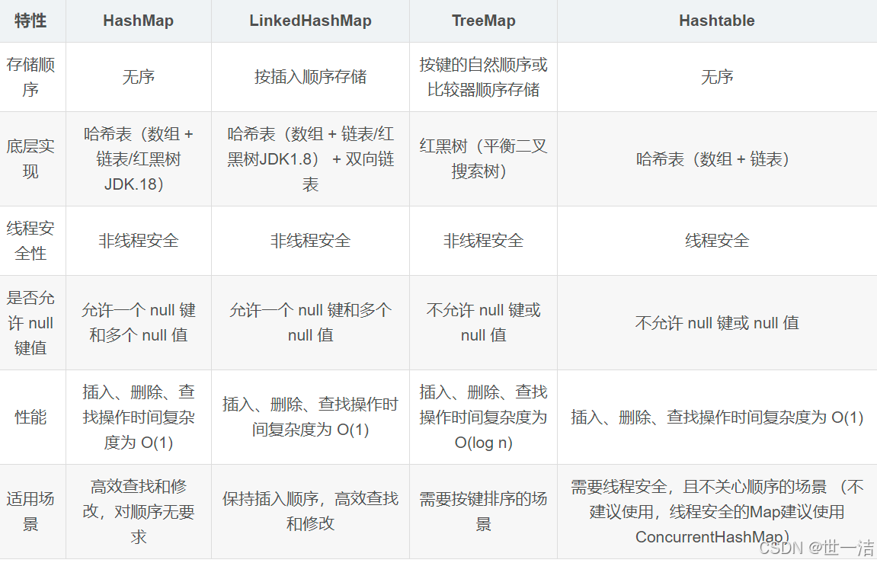Click the Hashtable column header

[x=716, y=21]
